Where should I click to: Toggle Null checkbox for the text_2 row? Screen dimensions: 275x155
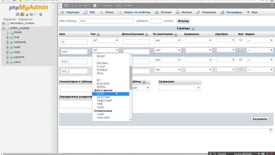241,69
